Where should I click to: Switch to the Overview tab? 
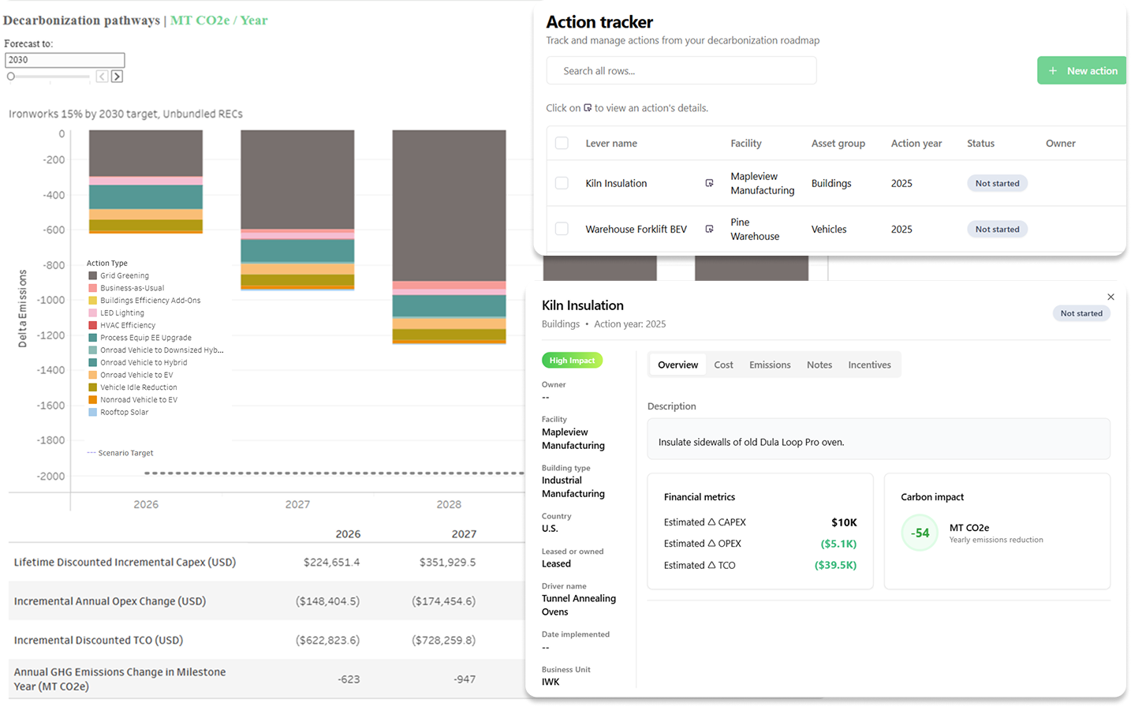(x=677, y=365)
